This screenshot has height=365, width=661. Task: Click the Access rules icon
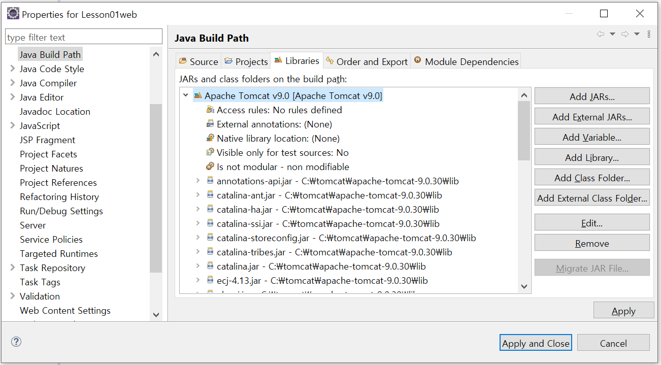click(x=210, y=110)
